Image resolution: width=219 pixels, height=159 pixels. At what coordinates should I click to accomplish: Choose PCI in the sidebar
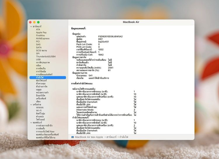tap(38, 41)
